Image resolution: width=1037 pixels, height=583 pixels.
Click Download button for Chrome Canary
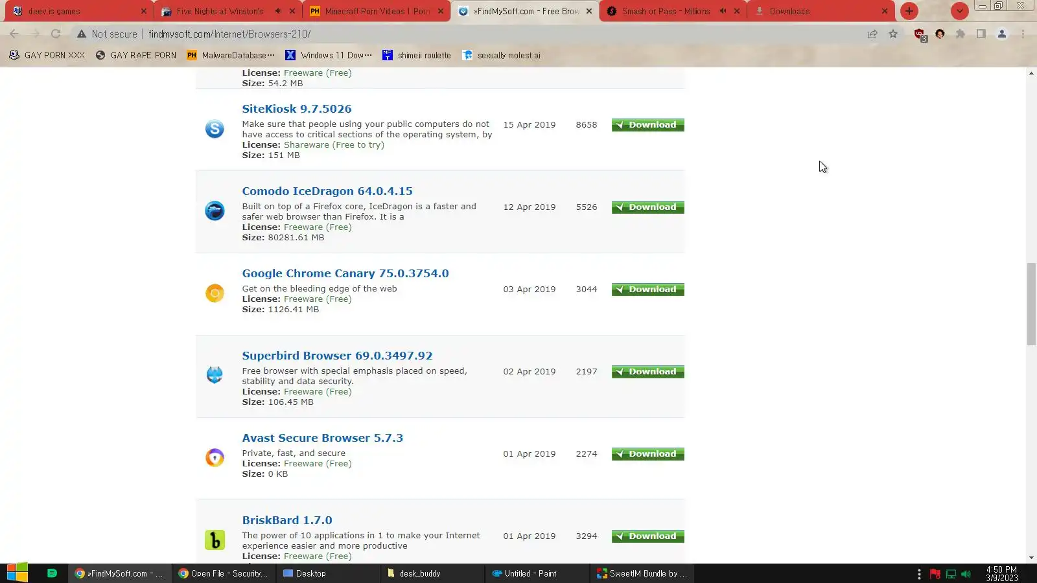(x=648, y=290)
